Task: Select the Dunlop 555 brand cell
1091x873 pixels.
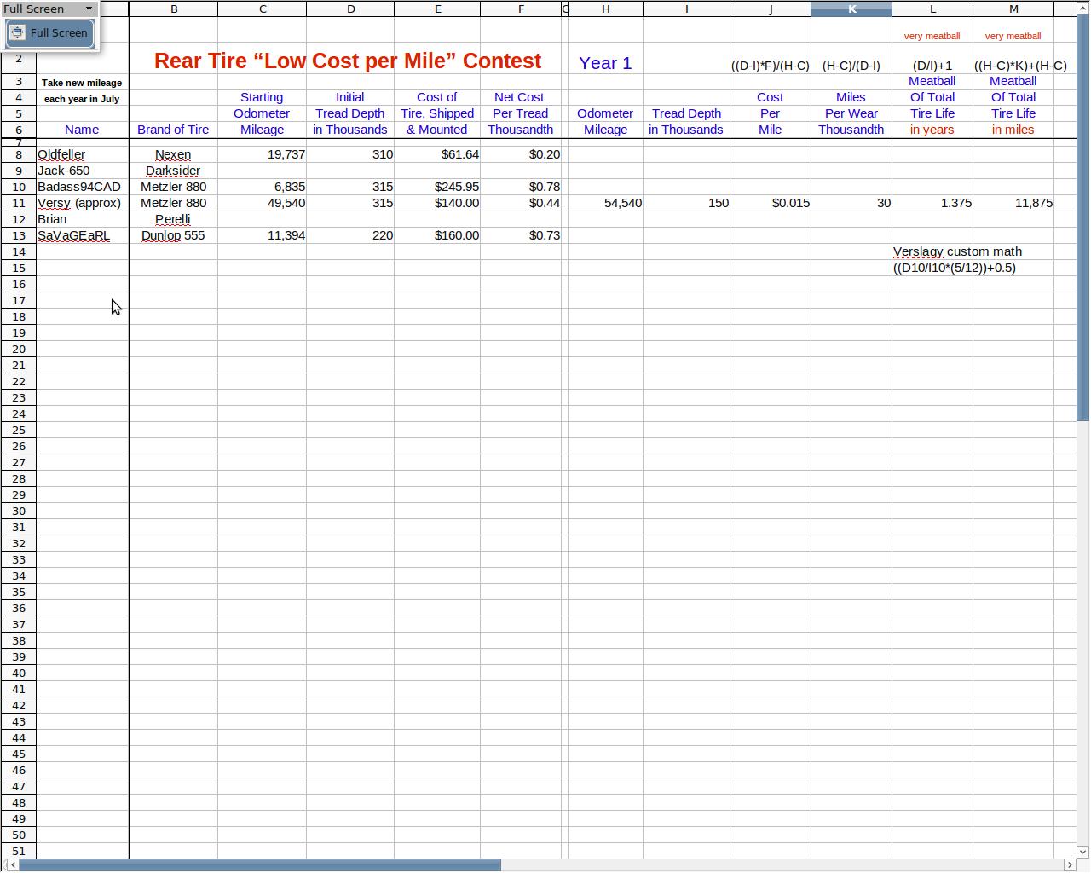Action: coord(173,235)
